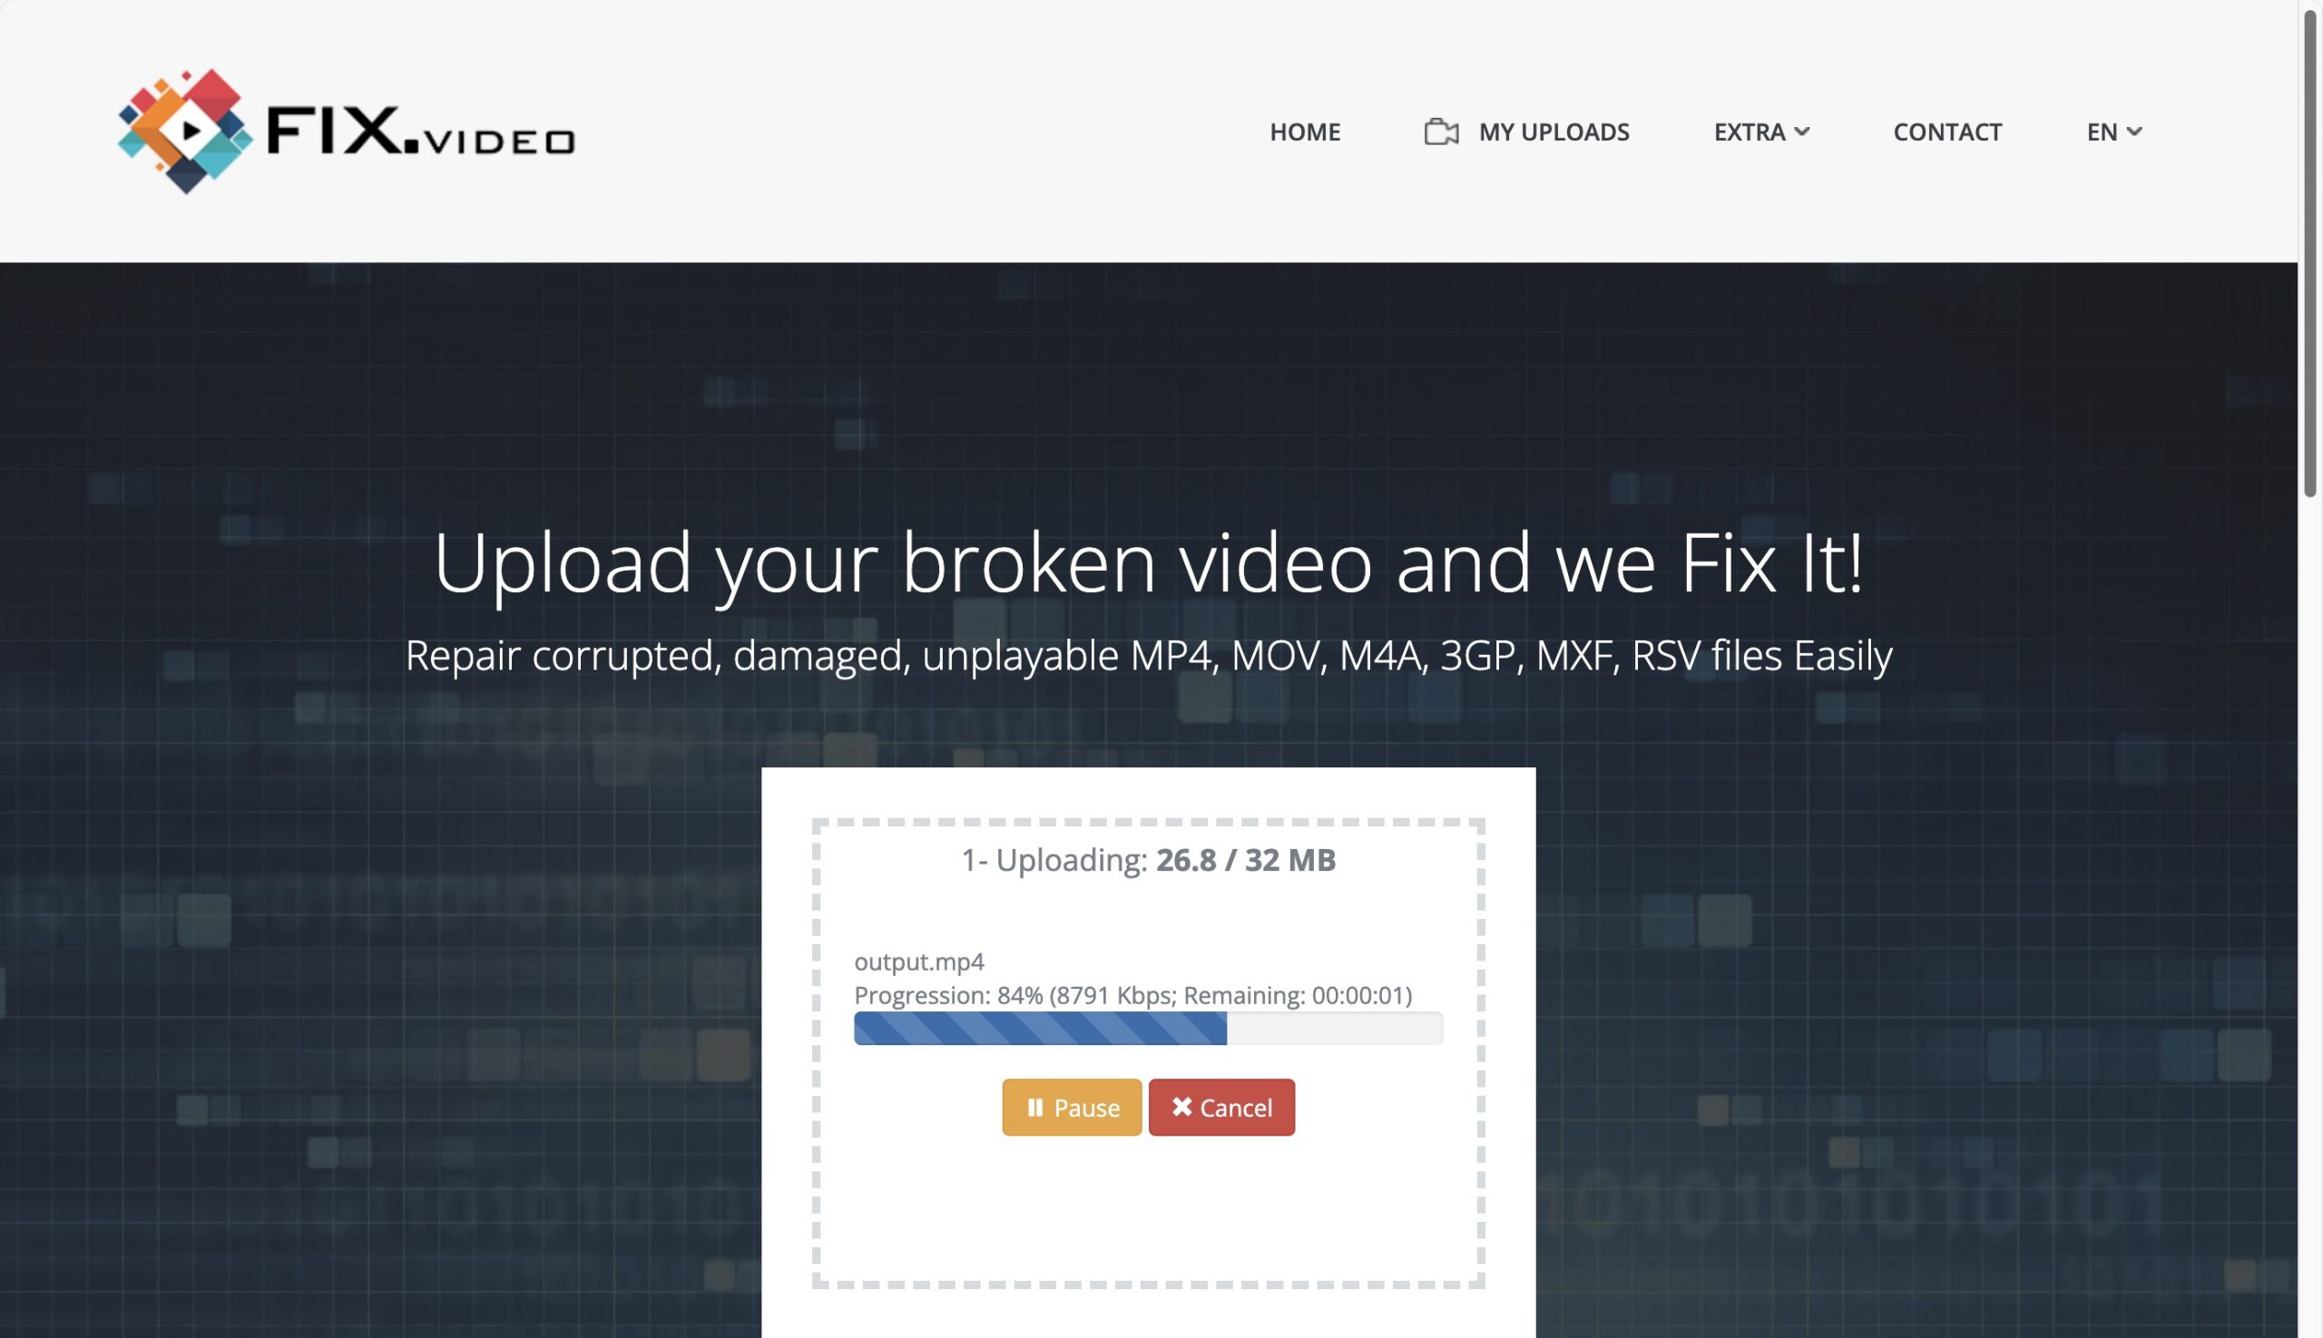
Task: Click the EXTRA dropdown chevron
Action: [x=1806, y=131]
